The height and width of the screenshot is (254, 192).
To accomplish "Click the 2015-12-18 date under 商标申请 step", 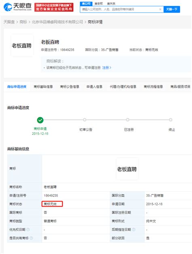I will pyautogui.click(x=40, y=134).
